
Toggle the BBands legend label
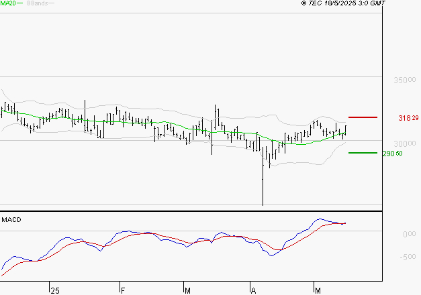click(36, 3)
